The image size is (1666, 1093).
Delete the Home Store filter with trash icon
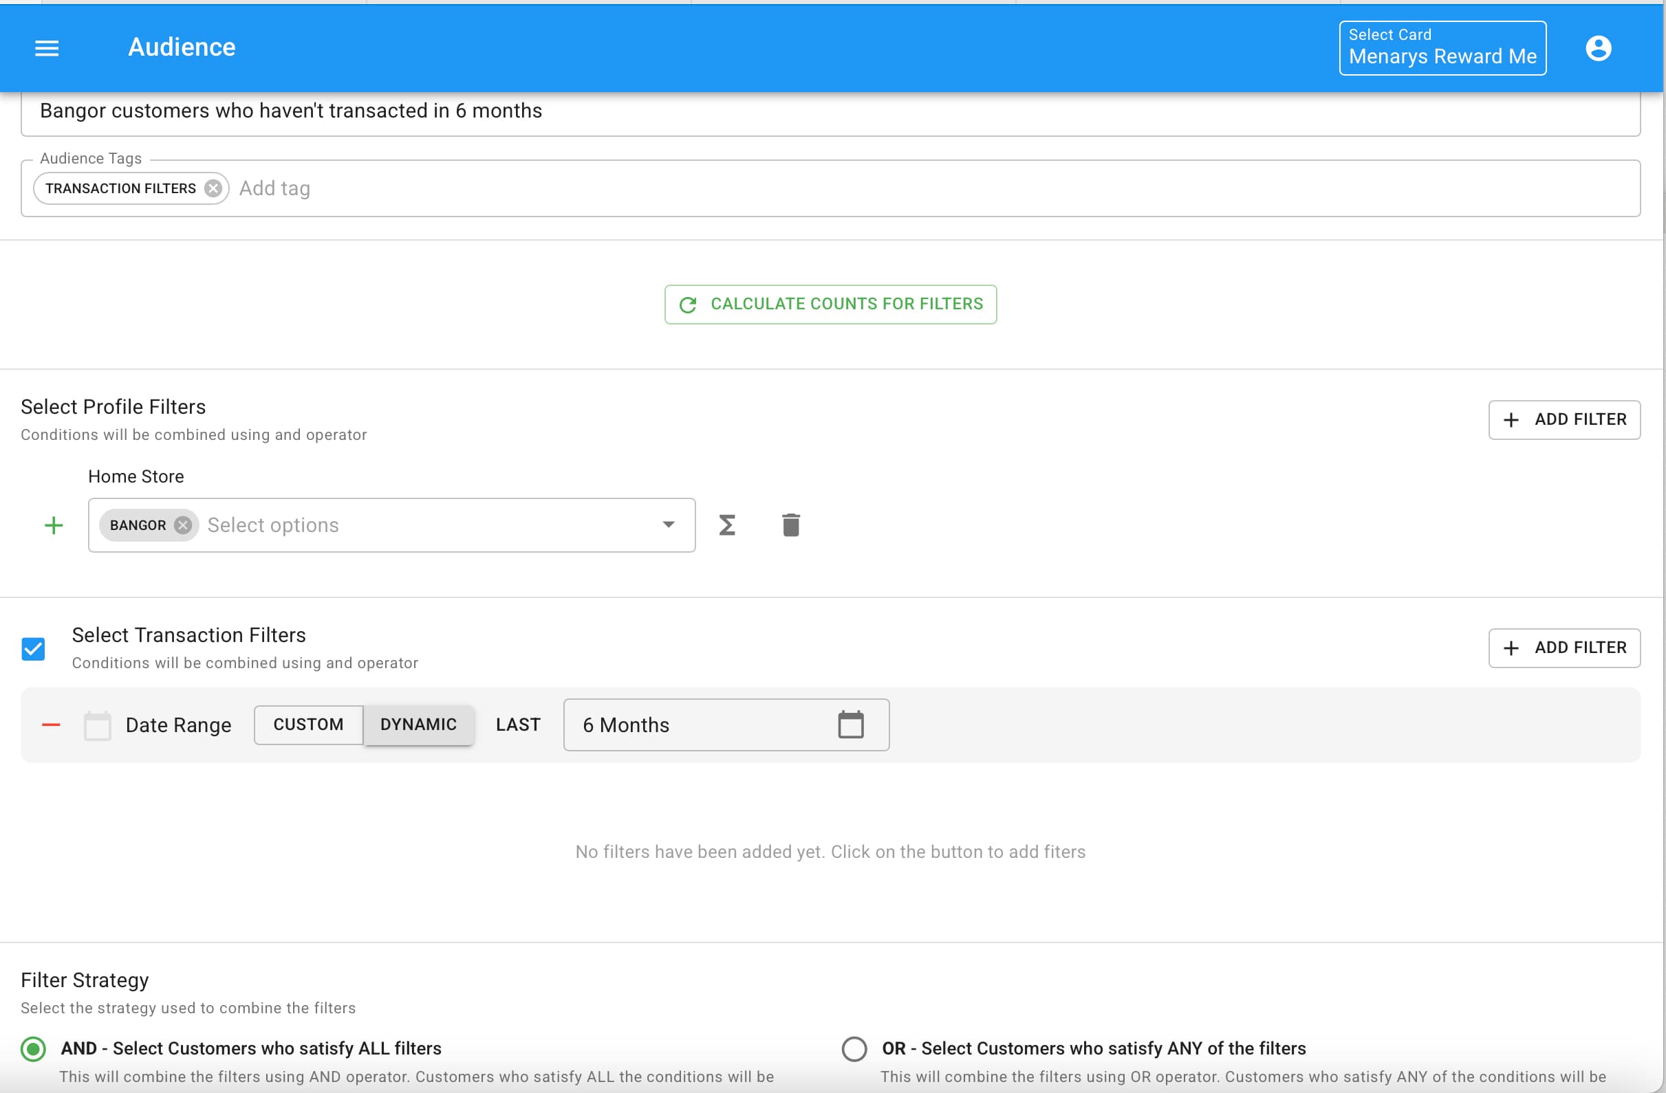(x=790, y=525)
